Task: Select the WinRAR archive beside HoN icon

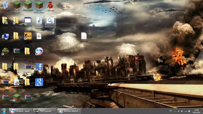Action: click(x=17, y=51)
